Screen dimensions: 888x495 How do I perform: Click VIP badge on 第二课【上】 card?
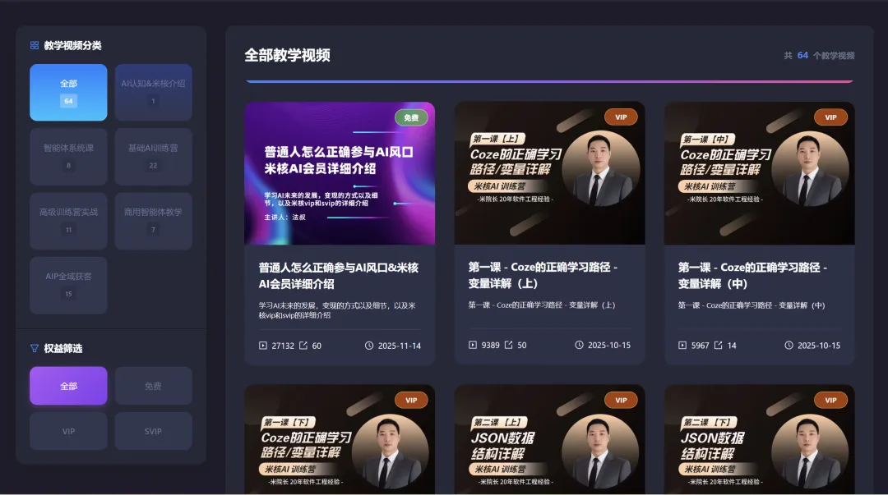(x=622, y=400)
